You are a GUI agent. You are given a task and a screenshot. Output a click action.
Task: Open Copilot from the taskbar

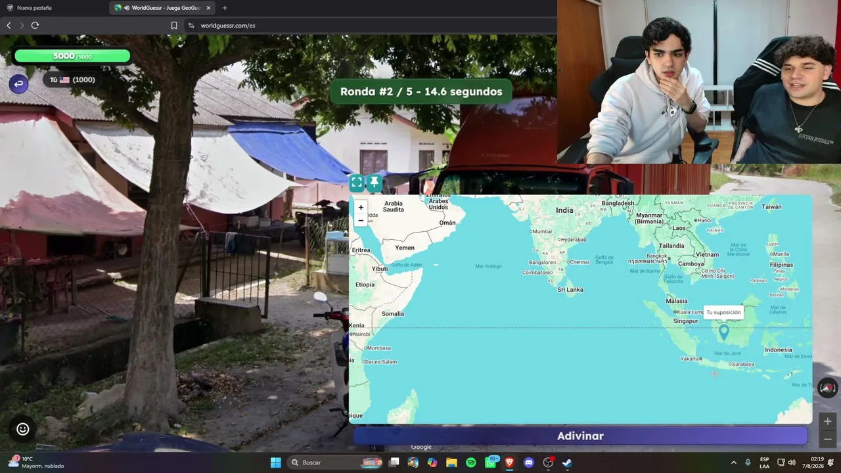point(432,462)
